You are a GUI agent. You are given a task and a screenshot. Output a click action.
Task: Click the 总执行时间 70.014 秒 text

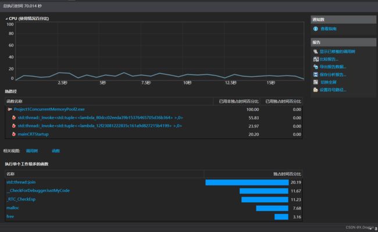(23, 6)
